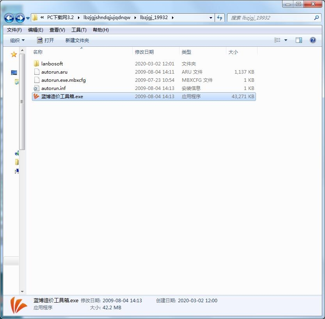Open address bar history dropdown
The image size is (325, 319).
point(211,18)
